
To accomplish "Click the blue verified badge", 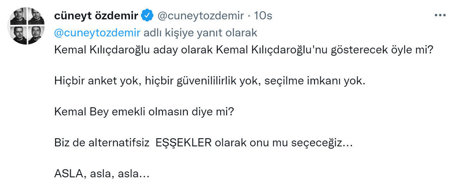I will pos(146,16).
